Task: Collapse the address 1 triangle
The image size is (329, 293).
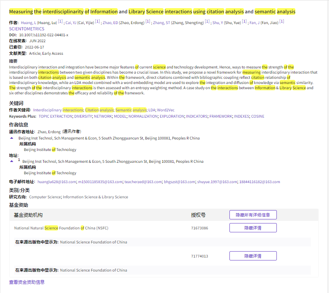Action: (12, 161)
